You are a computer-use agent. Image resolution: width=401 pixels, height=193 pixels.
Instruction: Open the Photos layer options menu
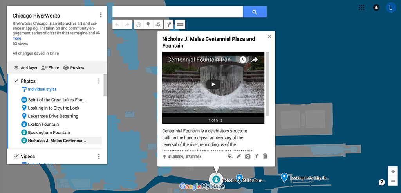(99, 81)
